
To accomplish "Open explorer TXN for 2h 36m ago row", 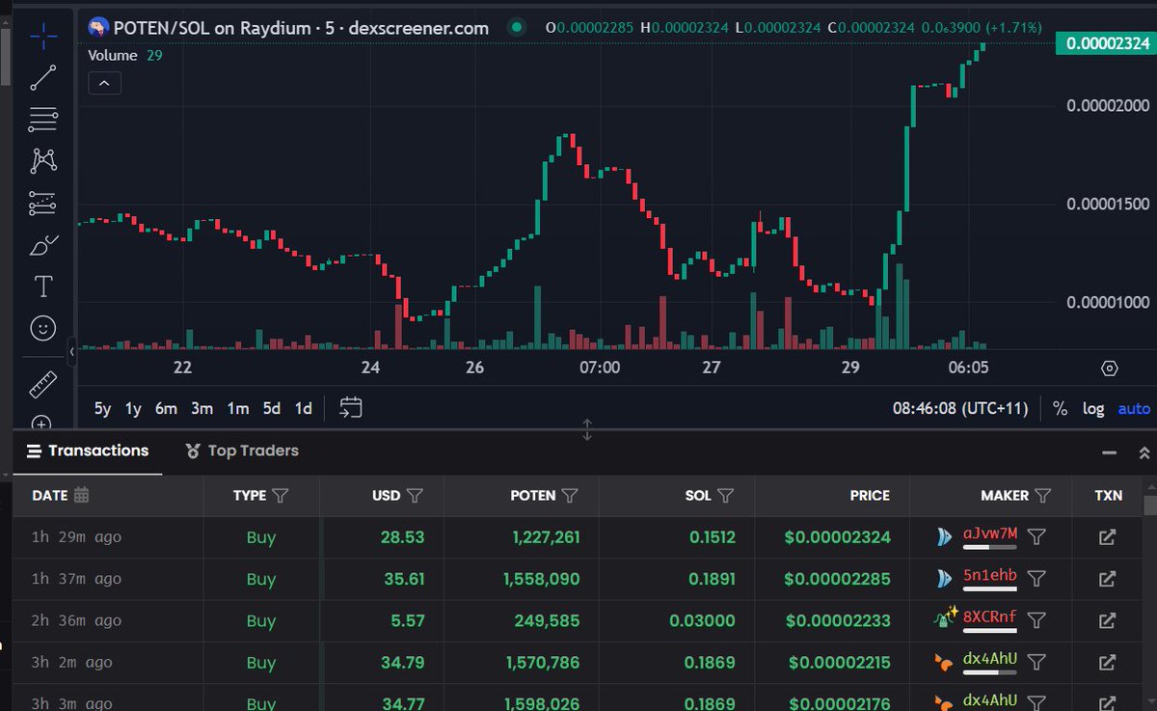I will click(x=1108, y=620).
